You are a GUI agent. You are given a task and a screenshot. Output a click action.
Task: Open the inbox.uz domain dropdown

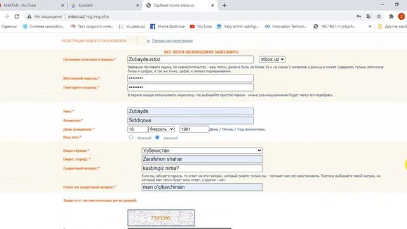[272, 59]
